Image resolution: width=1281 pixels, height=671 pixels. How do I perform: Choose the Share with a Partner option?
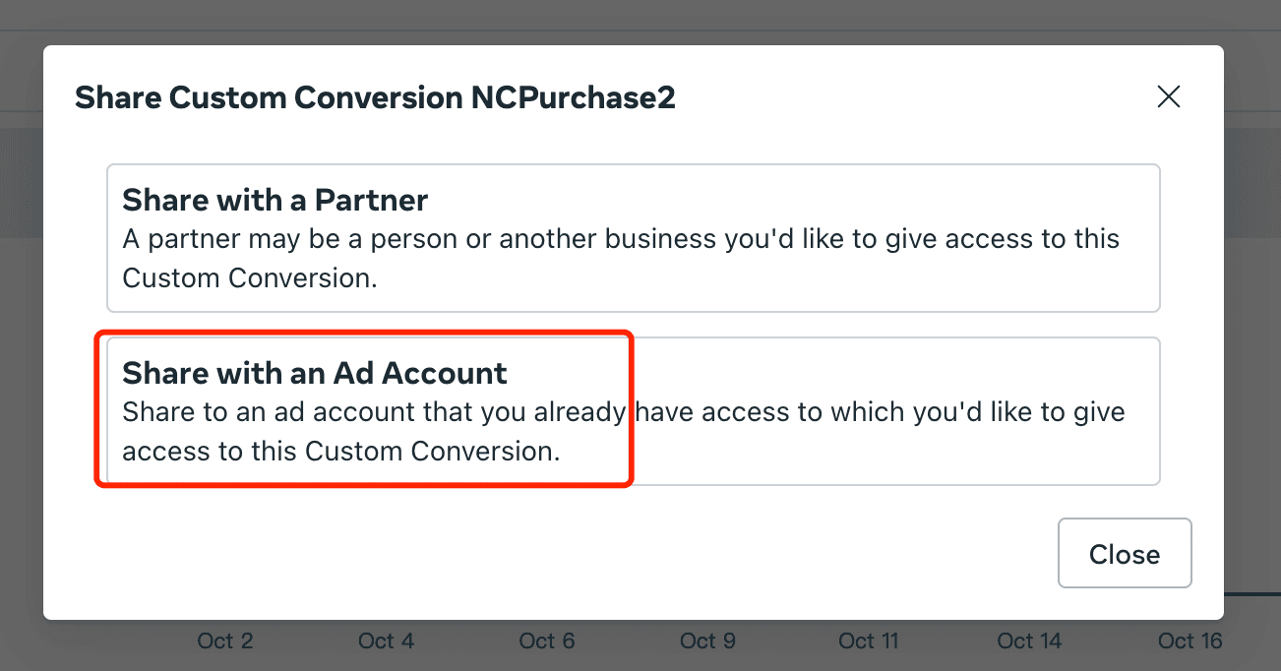633,238
